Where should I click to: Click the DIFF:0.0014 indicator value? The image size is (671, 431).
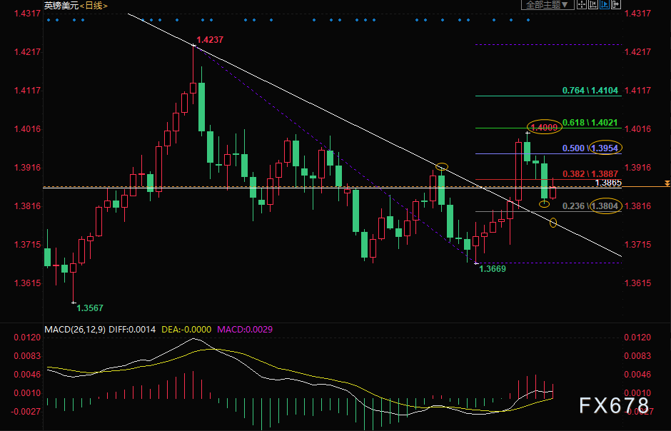[132, 330]
